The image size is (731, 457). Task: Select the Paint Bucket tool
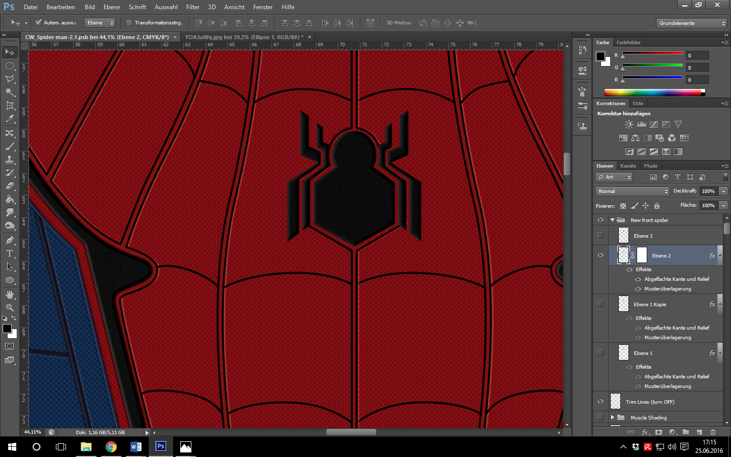10,199
